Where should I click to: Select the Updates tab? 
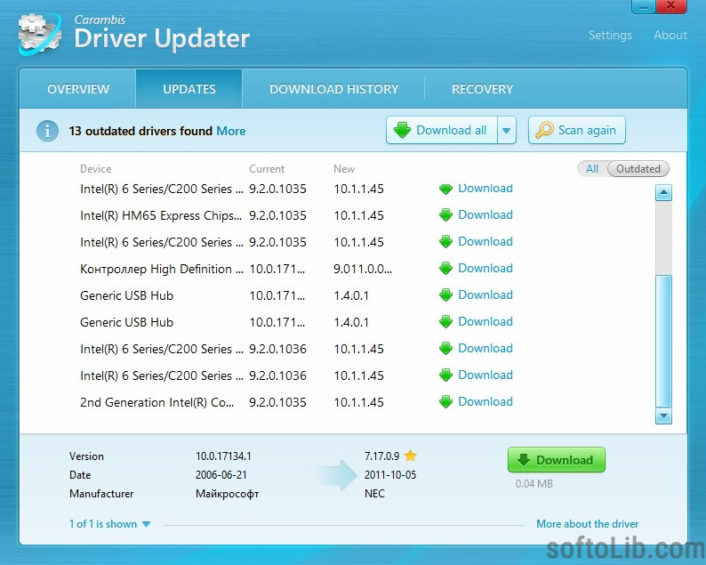click(189, 89)
